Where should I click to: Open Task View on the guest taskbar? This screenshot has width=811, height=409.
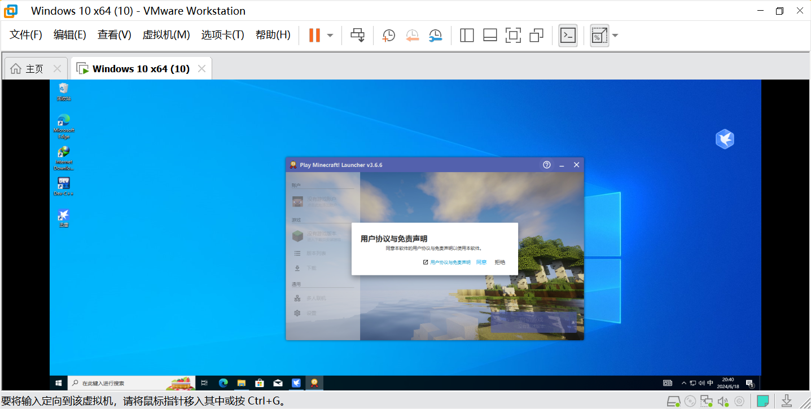(204, 383)
